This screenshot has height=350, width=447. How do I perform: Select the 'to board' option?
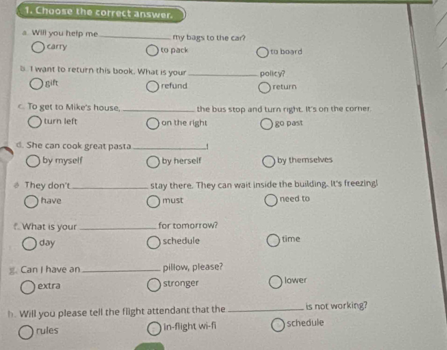point(263,52)
